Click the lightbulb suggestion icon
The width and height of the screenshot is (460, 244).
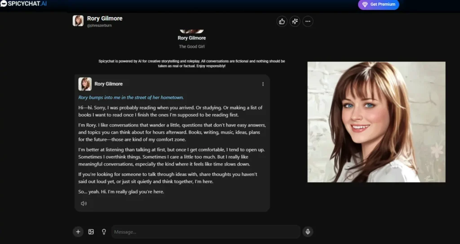[x=104, y=232]
